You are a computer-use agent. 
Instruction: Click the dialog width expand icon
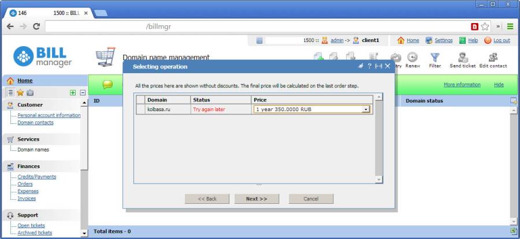[378, 66]
